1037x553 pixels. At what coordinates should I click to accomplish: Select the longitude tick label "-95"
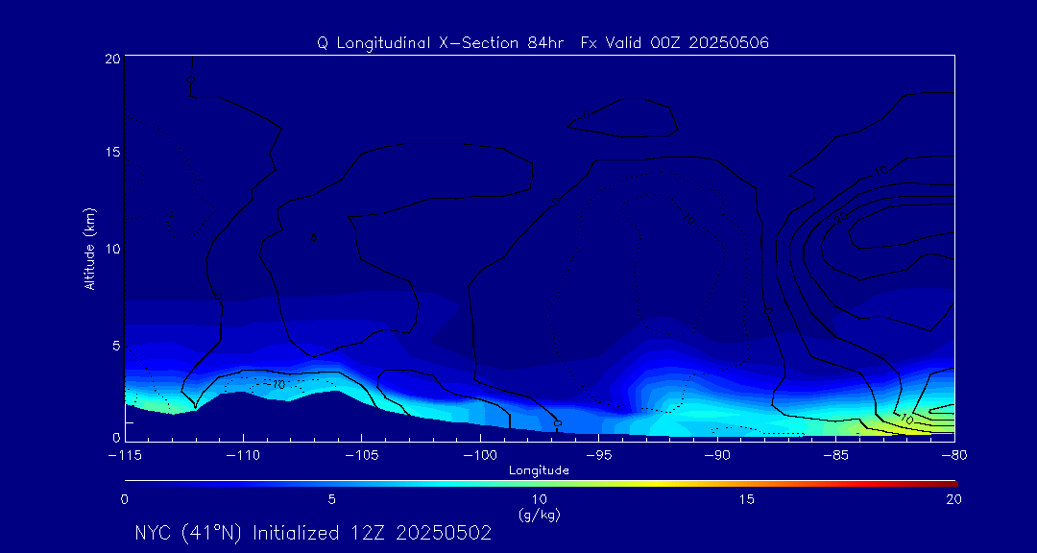598,456
